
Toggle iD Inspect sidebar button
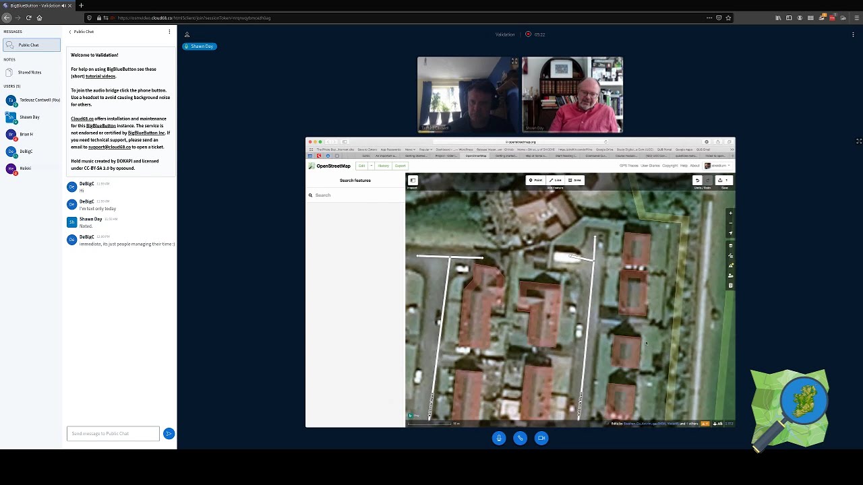click(x=413, y=181)
